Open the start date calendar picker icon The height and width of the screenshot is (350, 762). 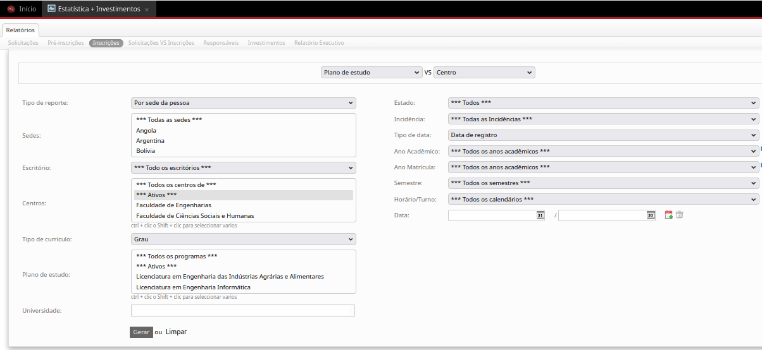tap(540, 215)
